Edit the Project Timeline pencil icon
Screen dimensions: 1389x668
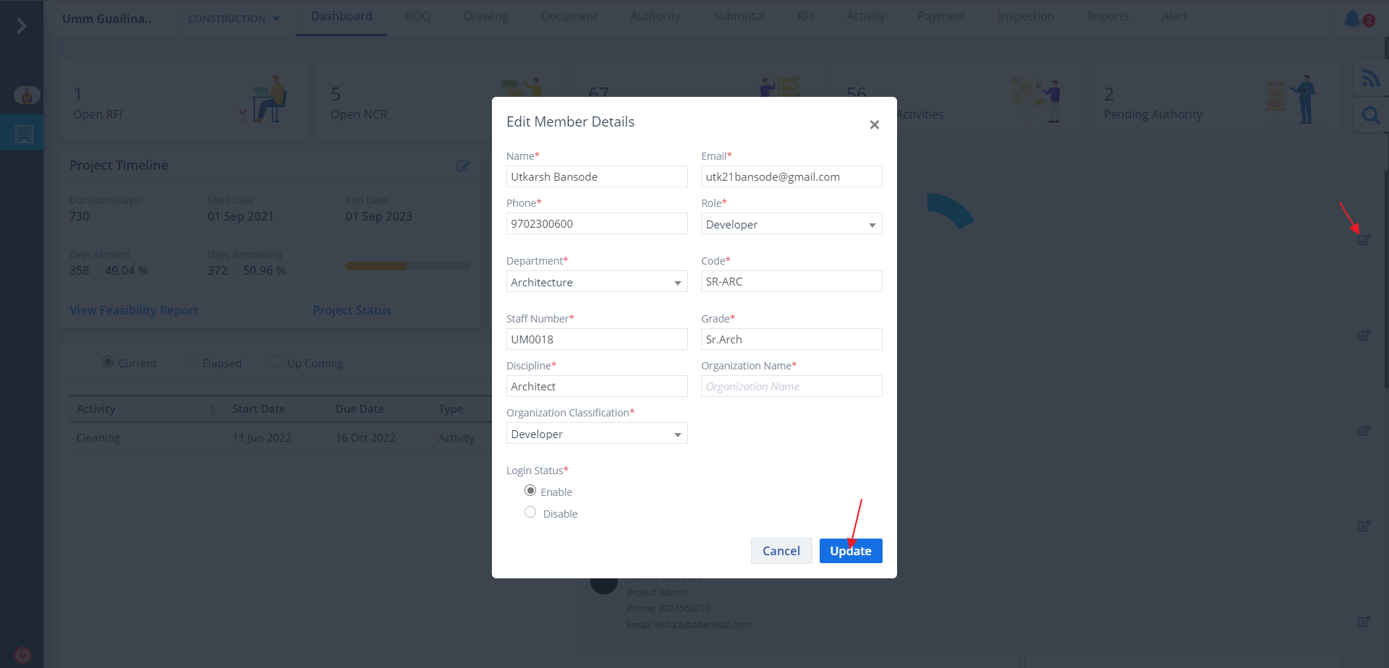(x=463, y=166)
